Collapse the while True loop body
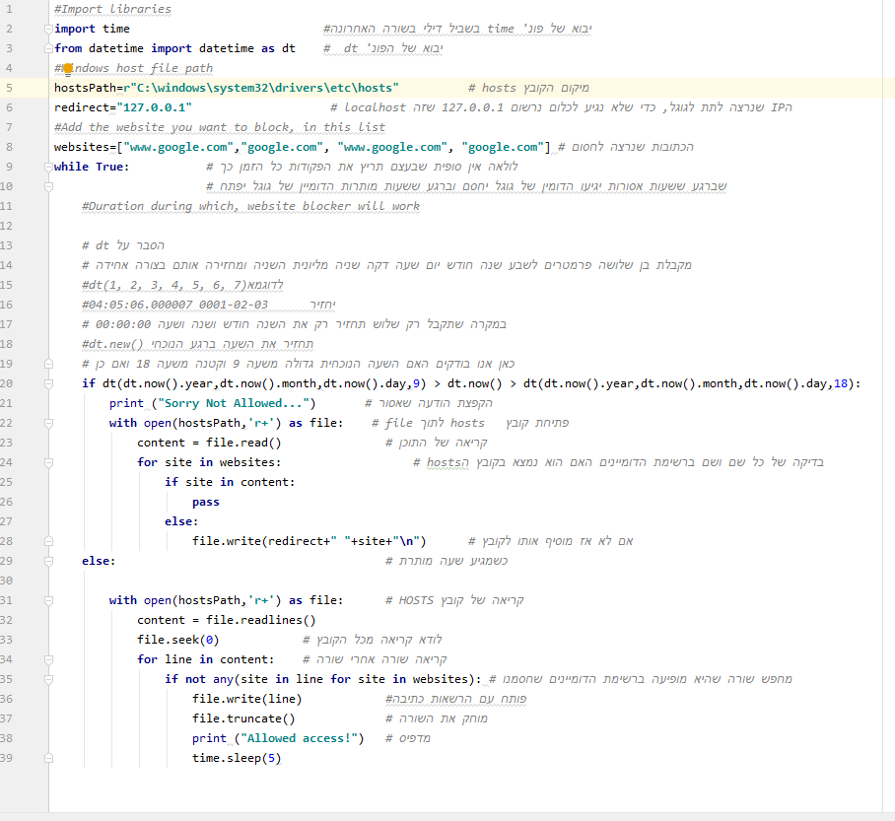 pyautogui.click(x=46, y=167)
